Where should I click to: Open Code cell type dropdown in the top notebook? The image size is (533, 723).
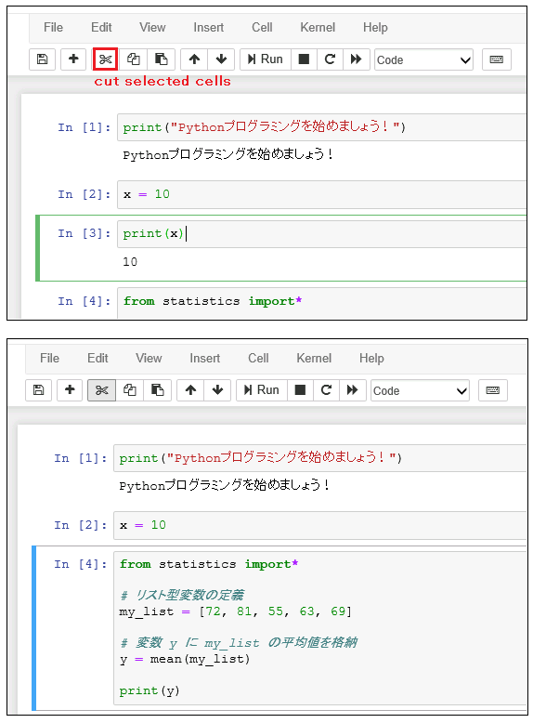coord(423,60)
